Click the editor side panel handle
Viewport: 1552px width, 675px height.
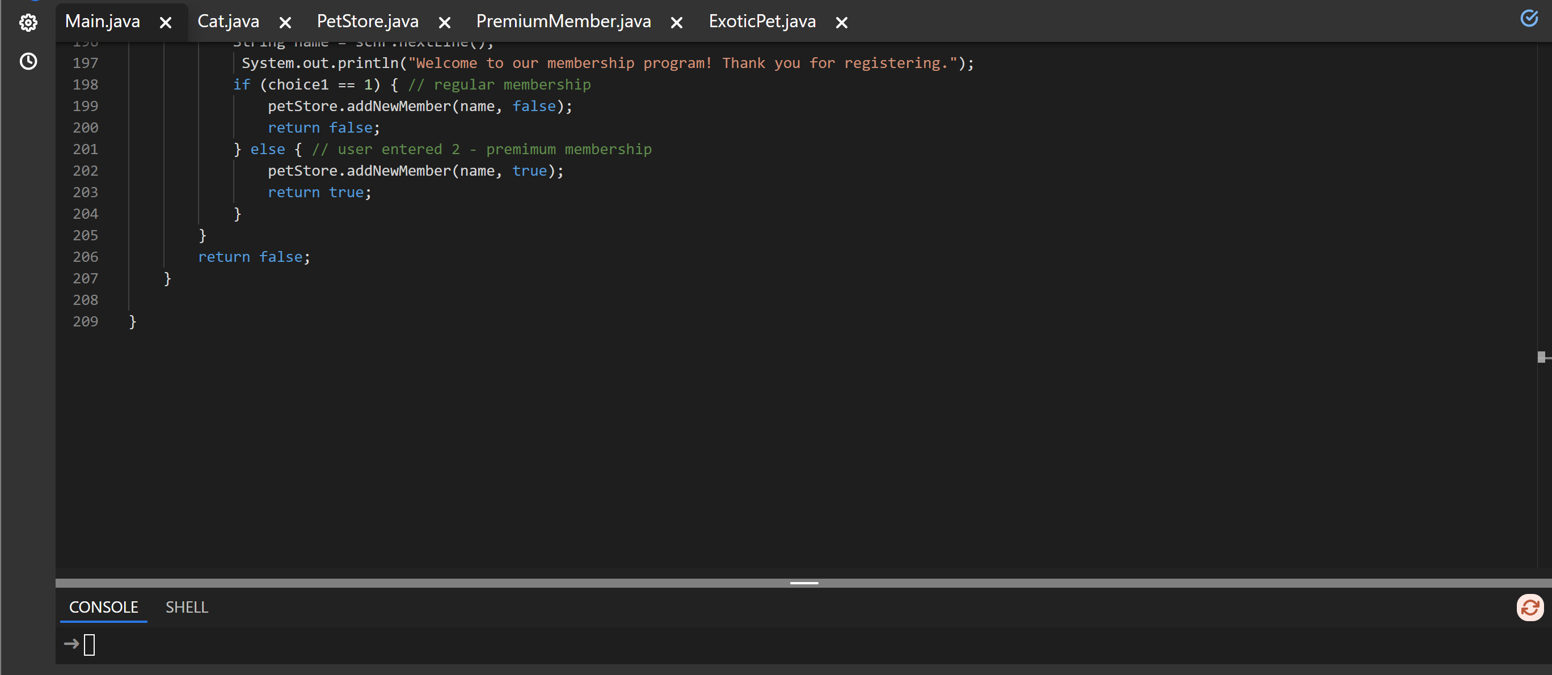[x=1542, y=357]
